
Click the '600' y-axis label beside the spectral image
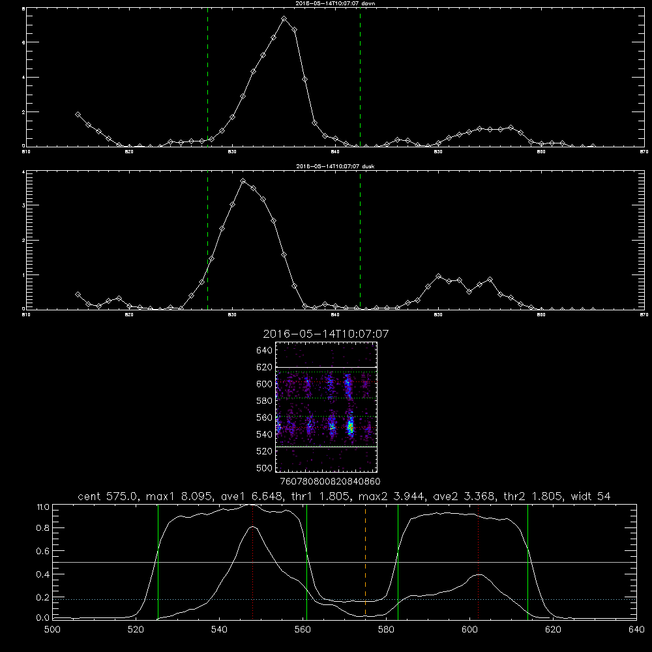[265, 384]
